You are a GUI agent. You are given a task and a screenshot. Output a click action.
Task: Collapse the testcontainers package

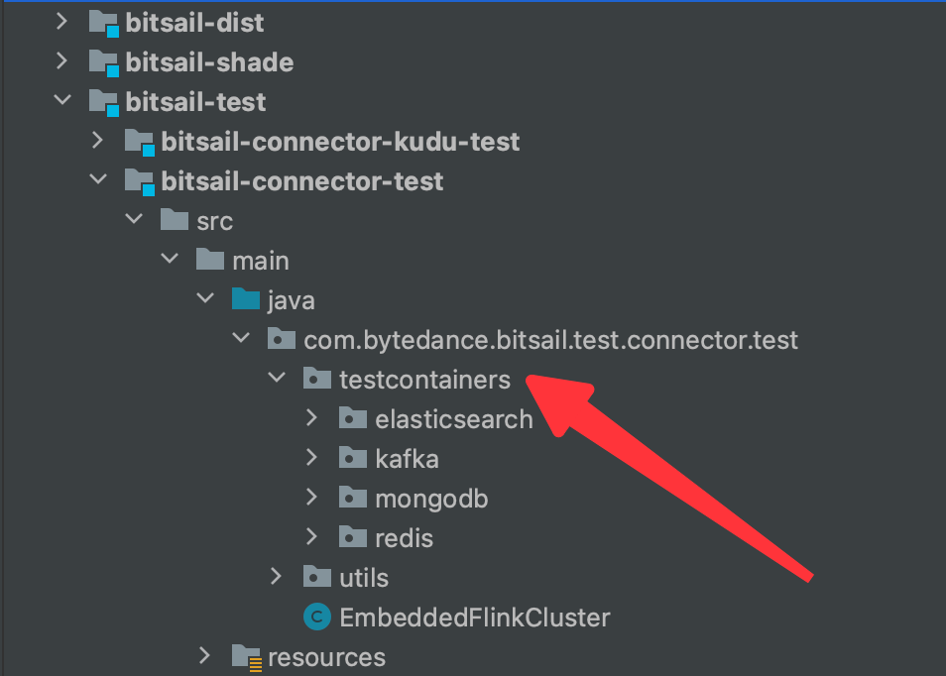pyautogui.click(x=277, y=379)
